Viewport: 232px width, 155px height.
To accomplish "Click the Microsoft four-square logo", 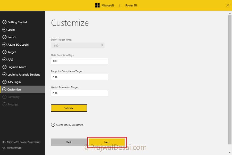I will click(97, 5).
